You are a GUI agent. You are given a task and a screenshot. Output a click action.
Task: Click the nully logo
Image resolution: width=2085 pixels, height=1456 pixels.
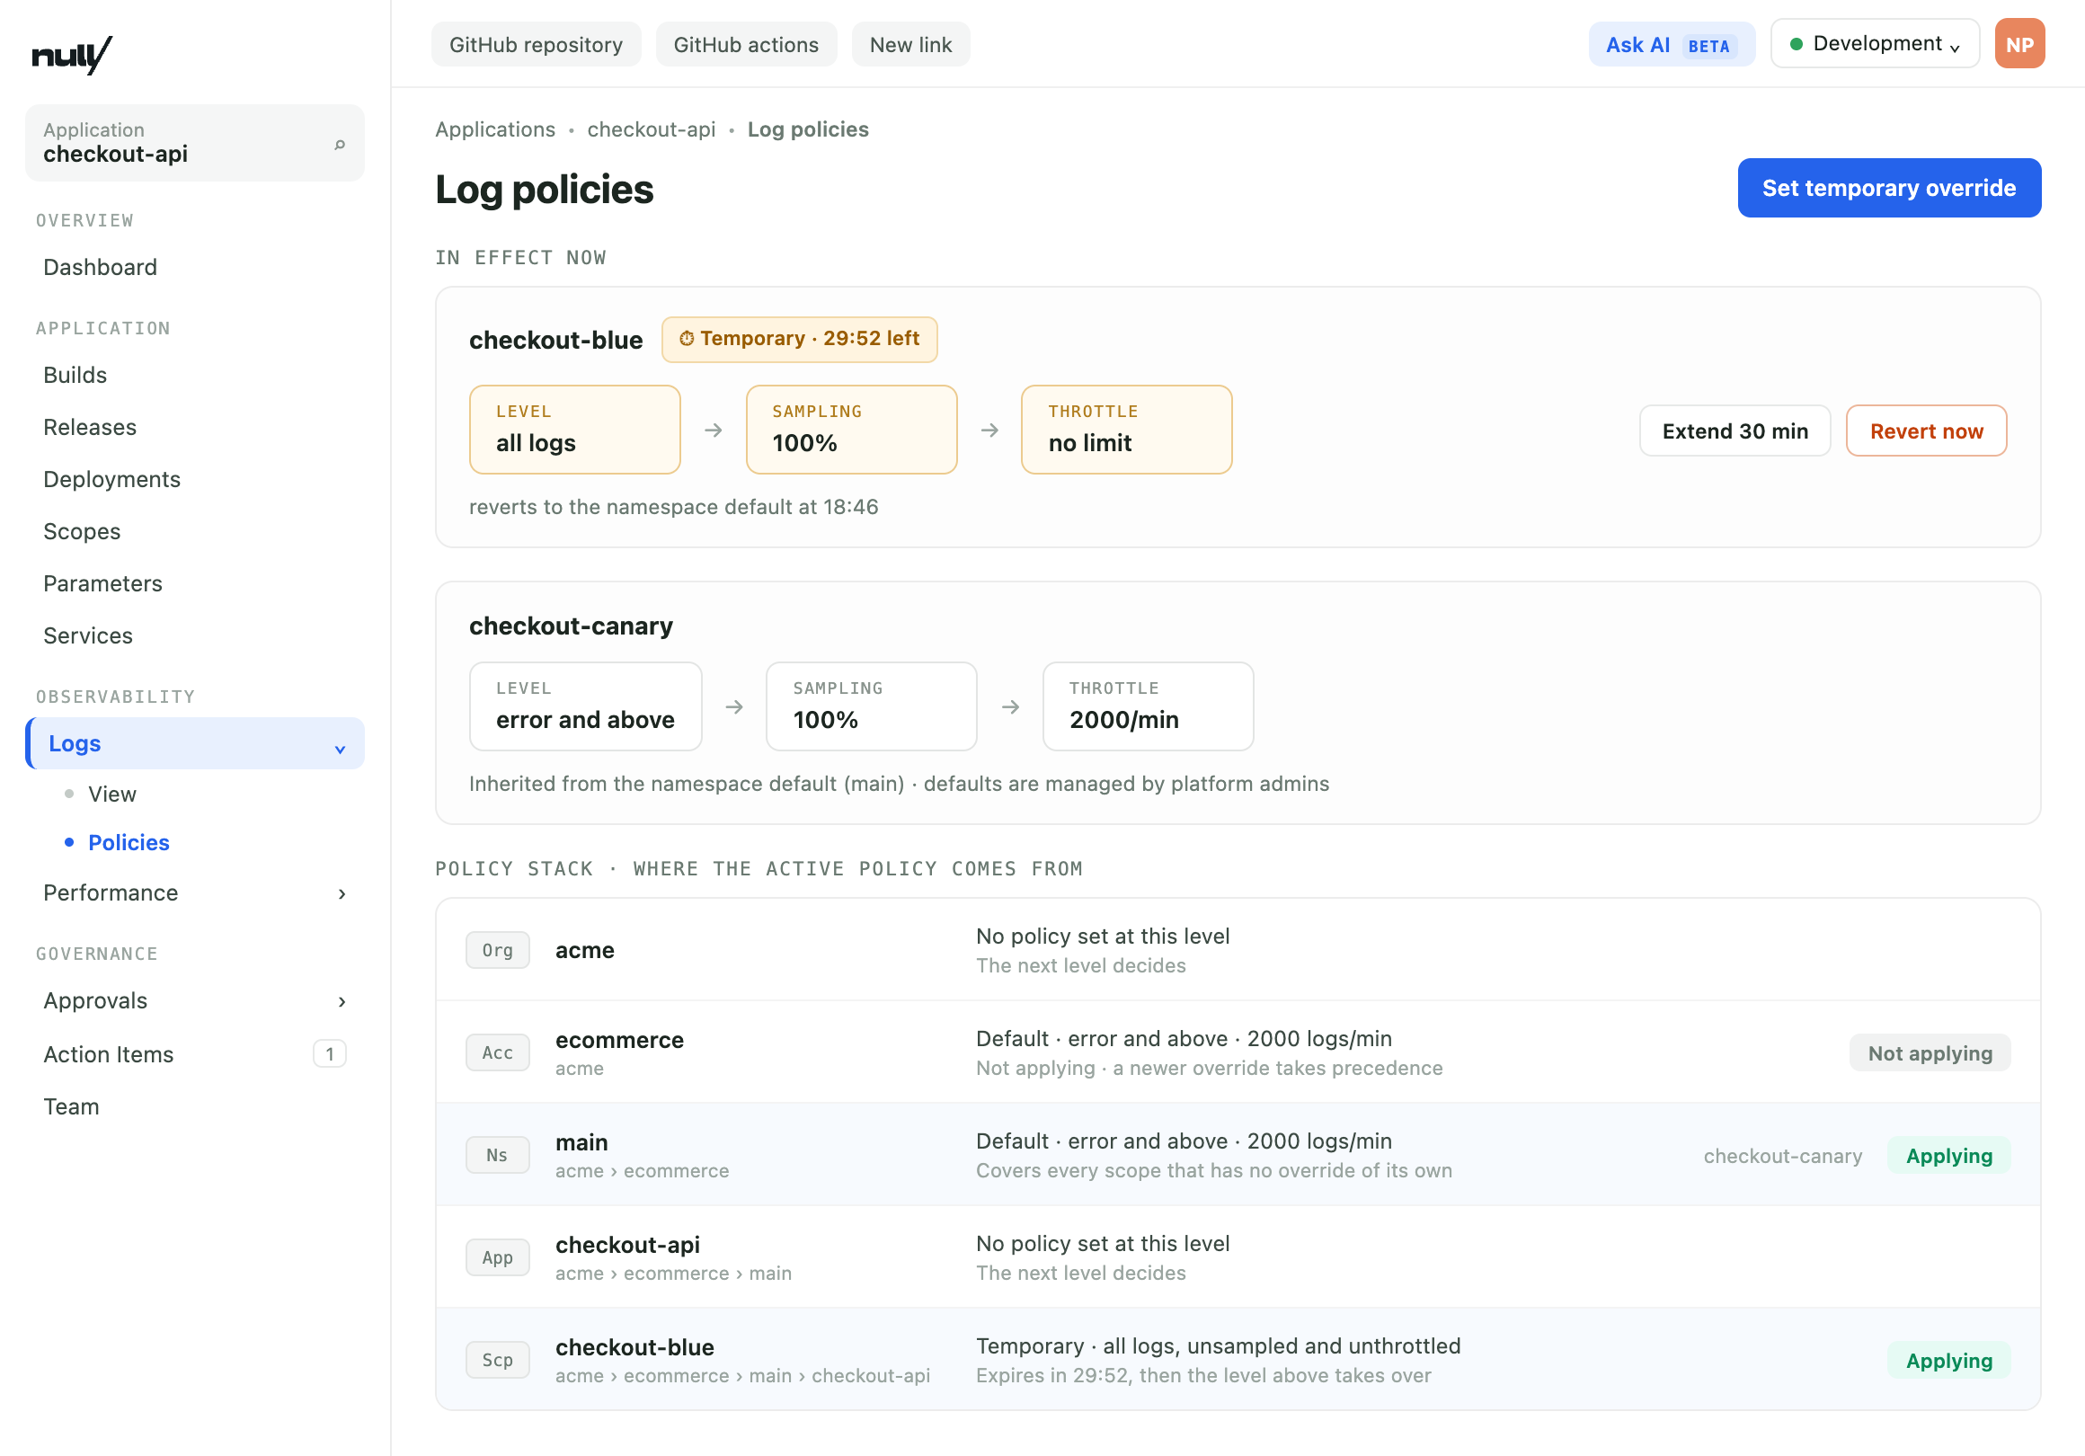point(72,56)
